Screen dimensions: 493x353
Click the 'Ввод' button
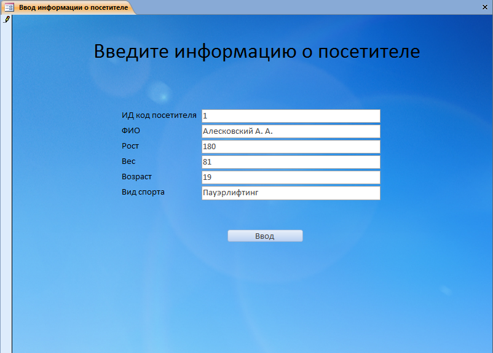265,236
